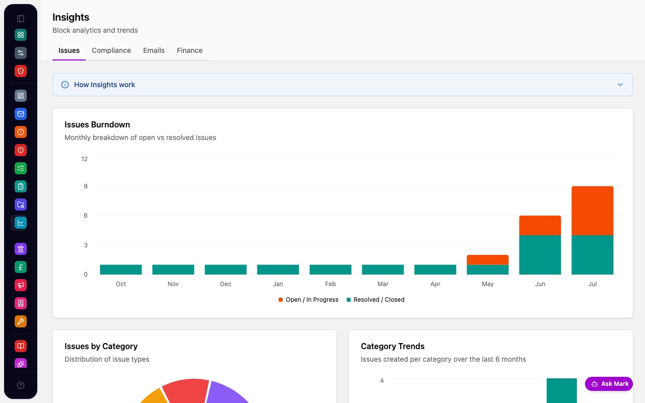Open the green checklist icon
The width and height of the screenshot is (645, 403).
click(x=21, y=168)
